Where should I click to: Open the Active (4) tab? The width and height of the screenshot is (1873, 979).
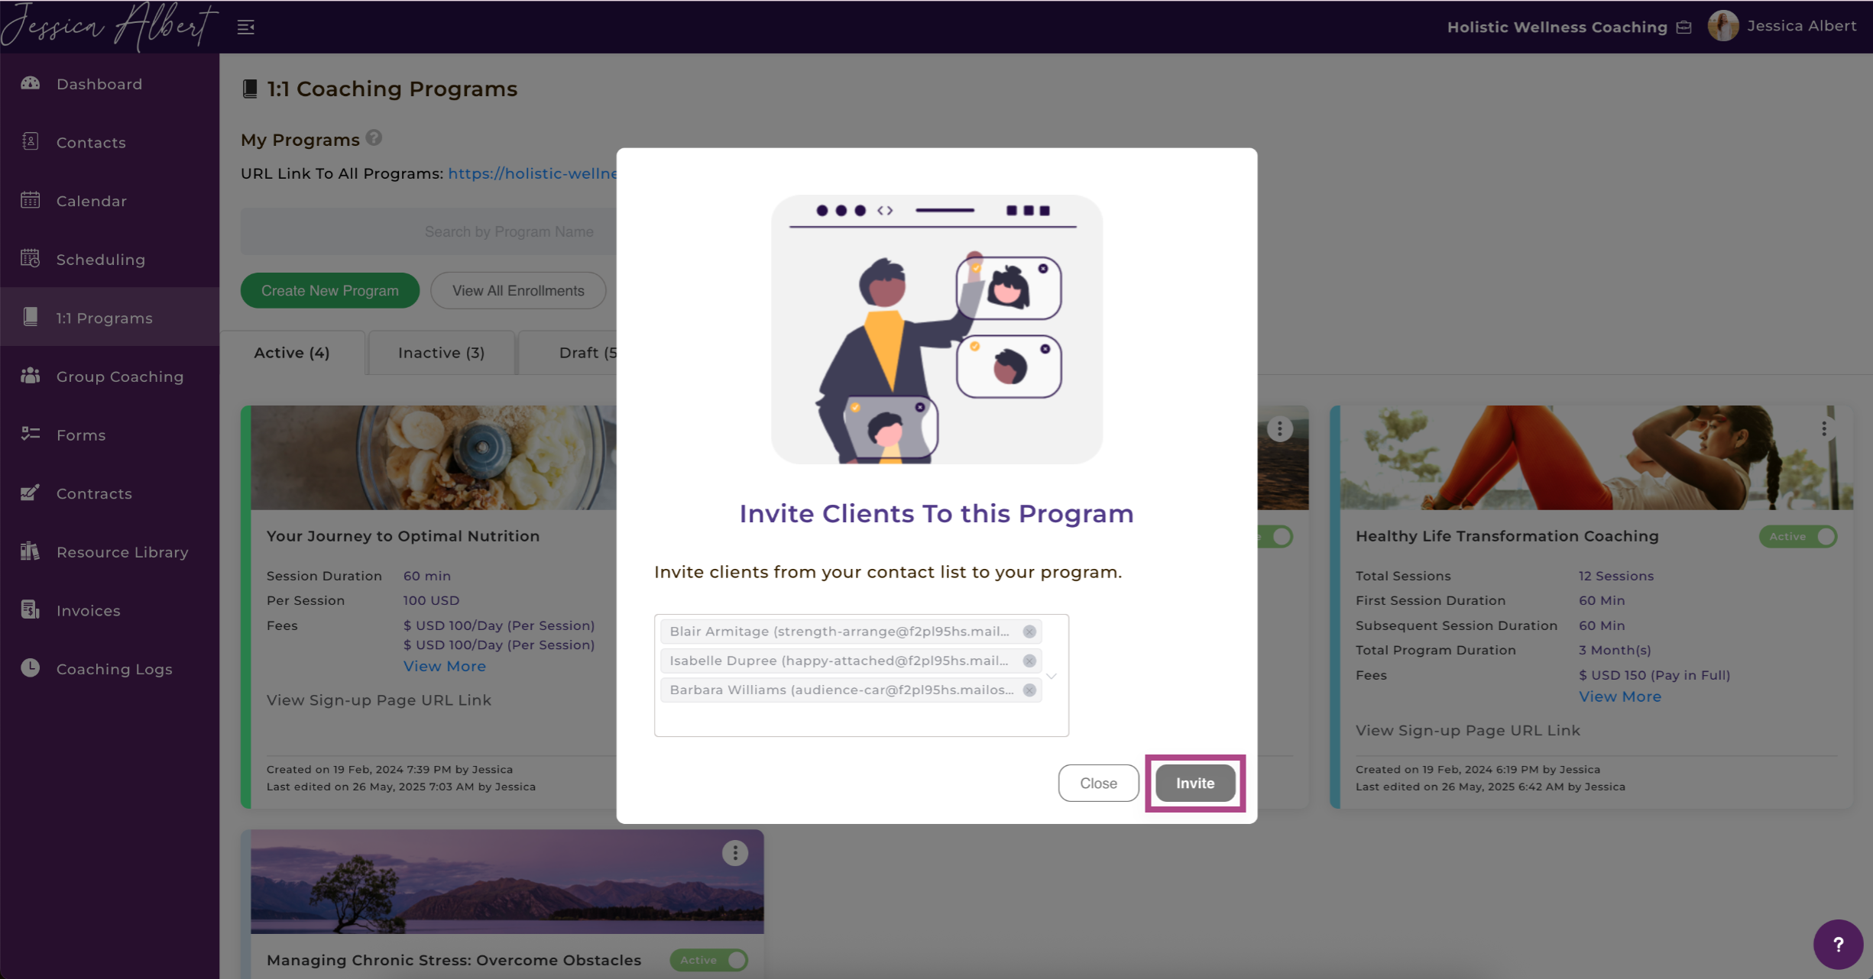pos(292,353)
